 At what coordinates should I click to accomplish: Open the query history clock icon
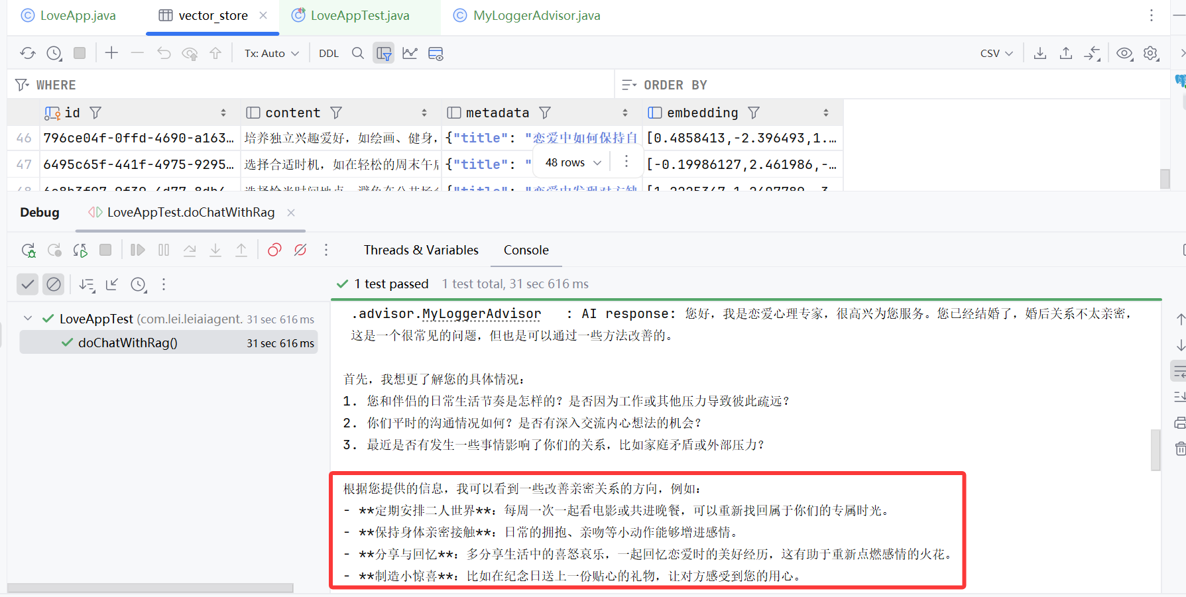(54, 53)
